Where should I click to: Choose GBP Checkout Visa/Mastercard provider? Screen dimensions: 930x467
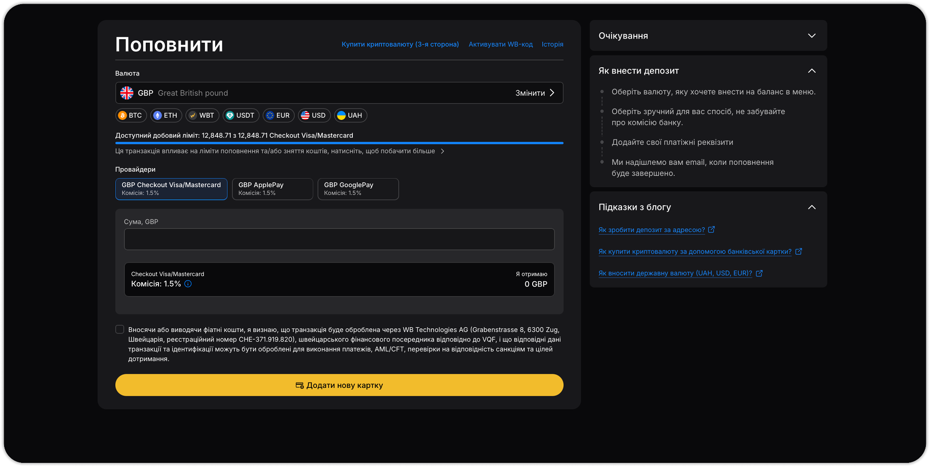click(171, 189)
